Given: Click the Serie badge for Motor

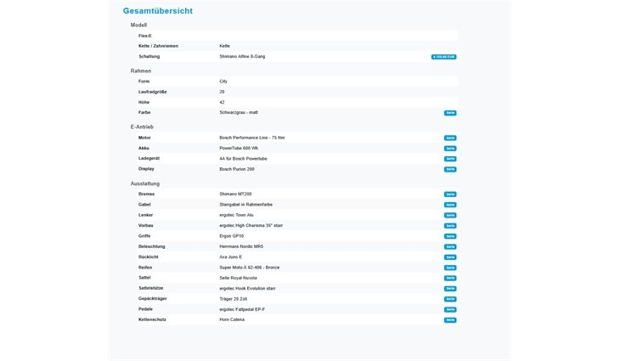Looking at the screenshot, I should (x=450, y=138).
